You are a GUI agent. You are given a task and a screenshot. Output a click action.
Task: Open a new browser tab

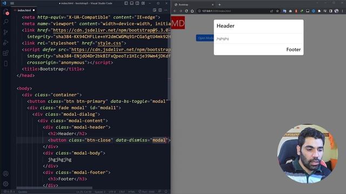pos(219,5)
